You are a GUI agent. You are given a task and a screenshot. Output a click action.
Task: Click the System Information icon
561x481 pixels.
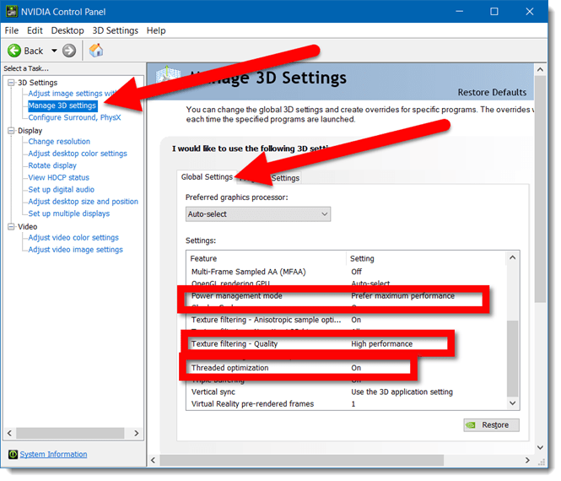coord(13,455)
